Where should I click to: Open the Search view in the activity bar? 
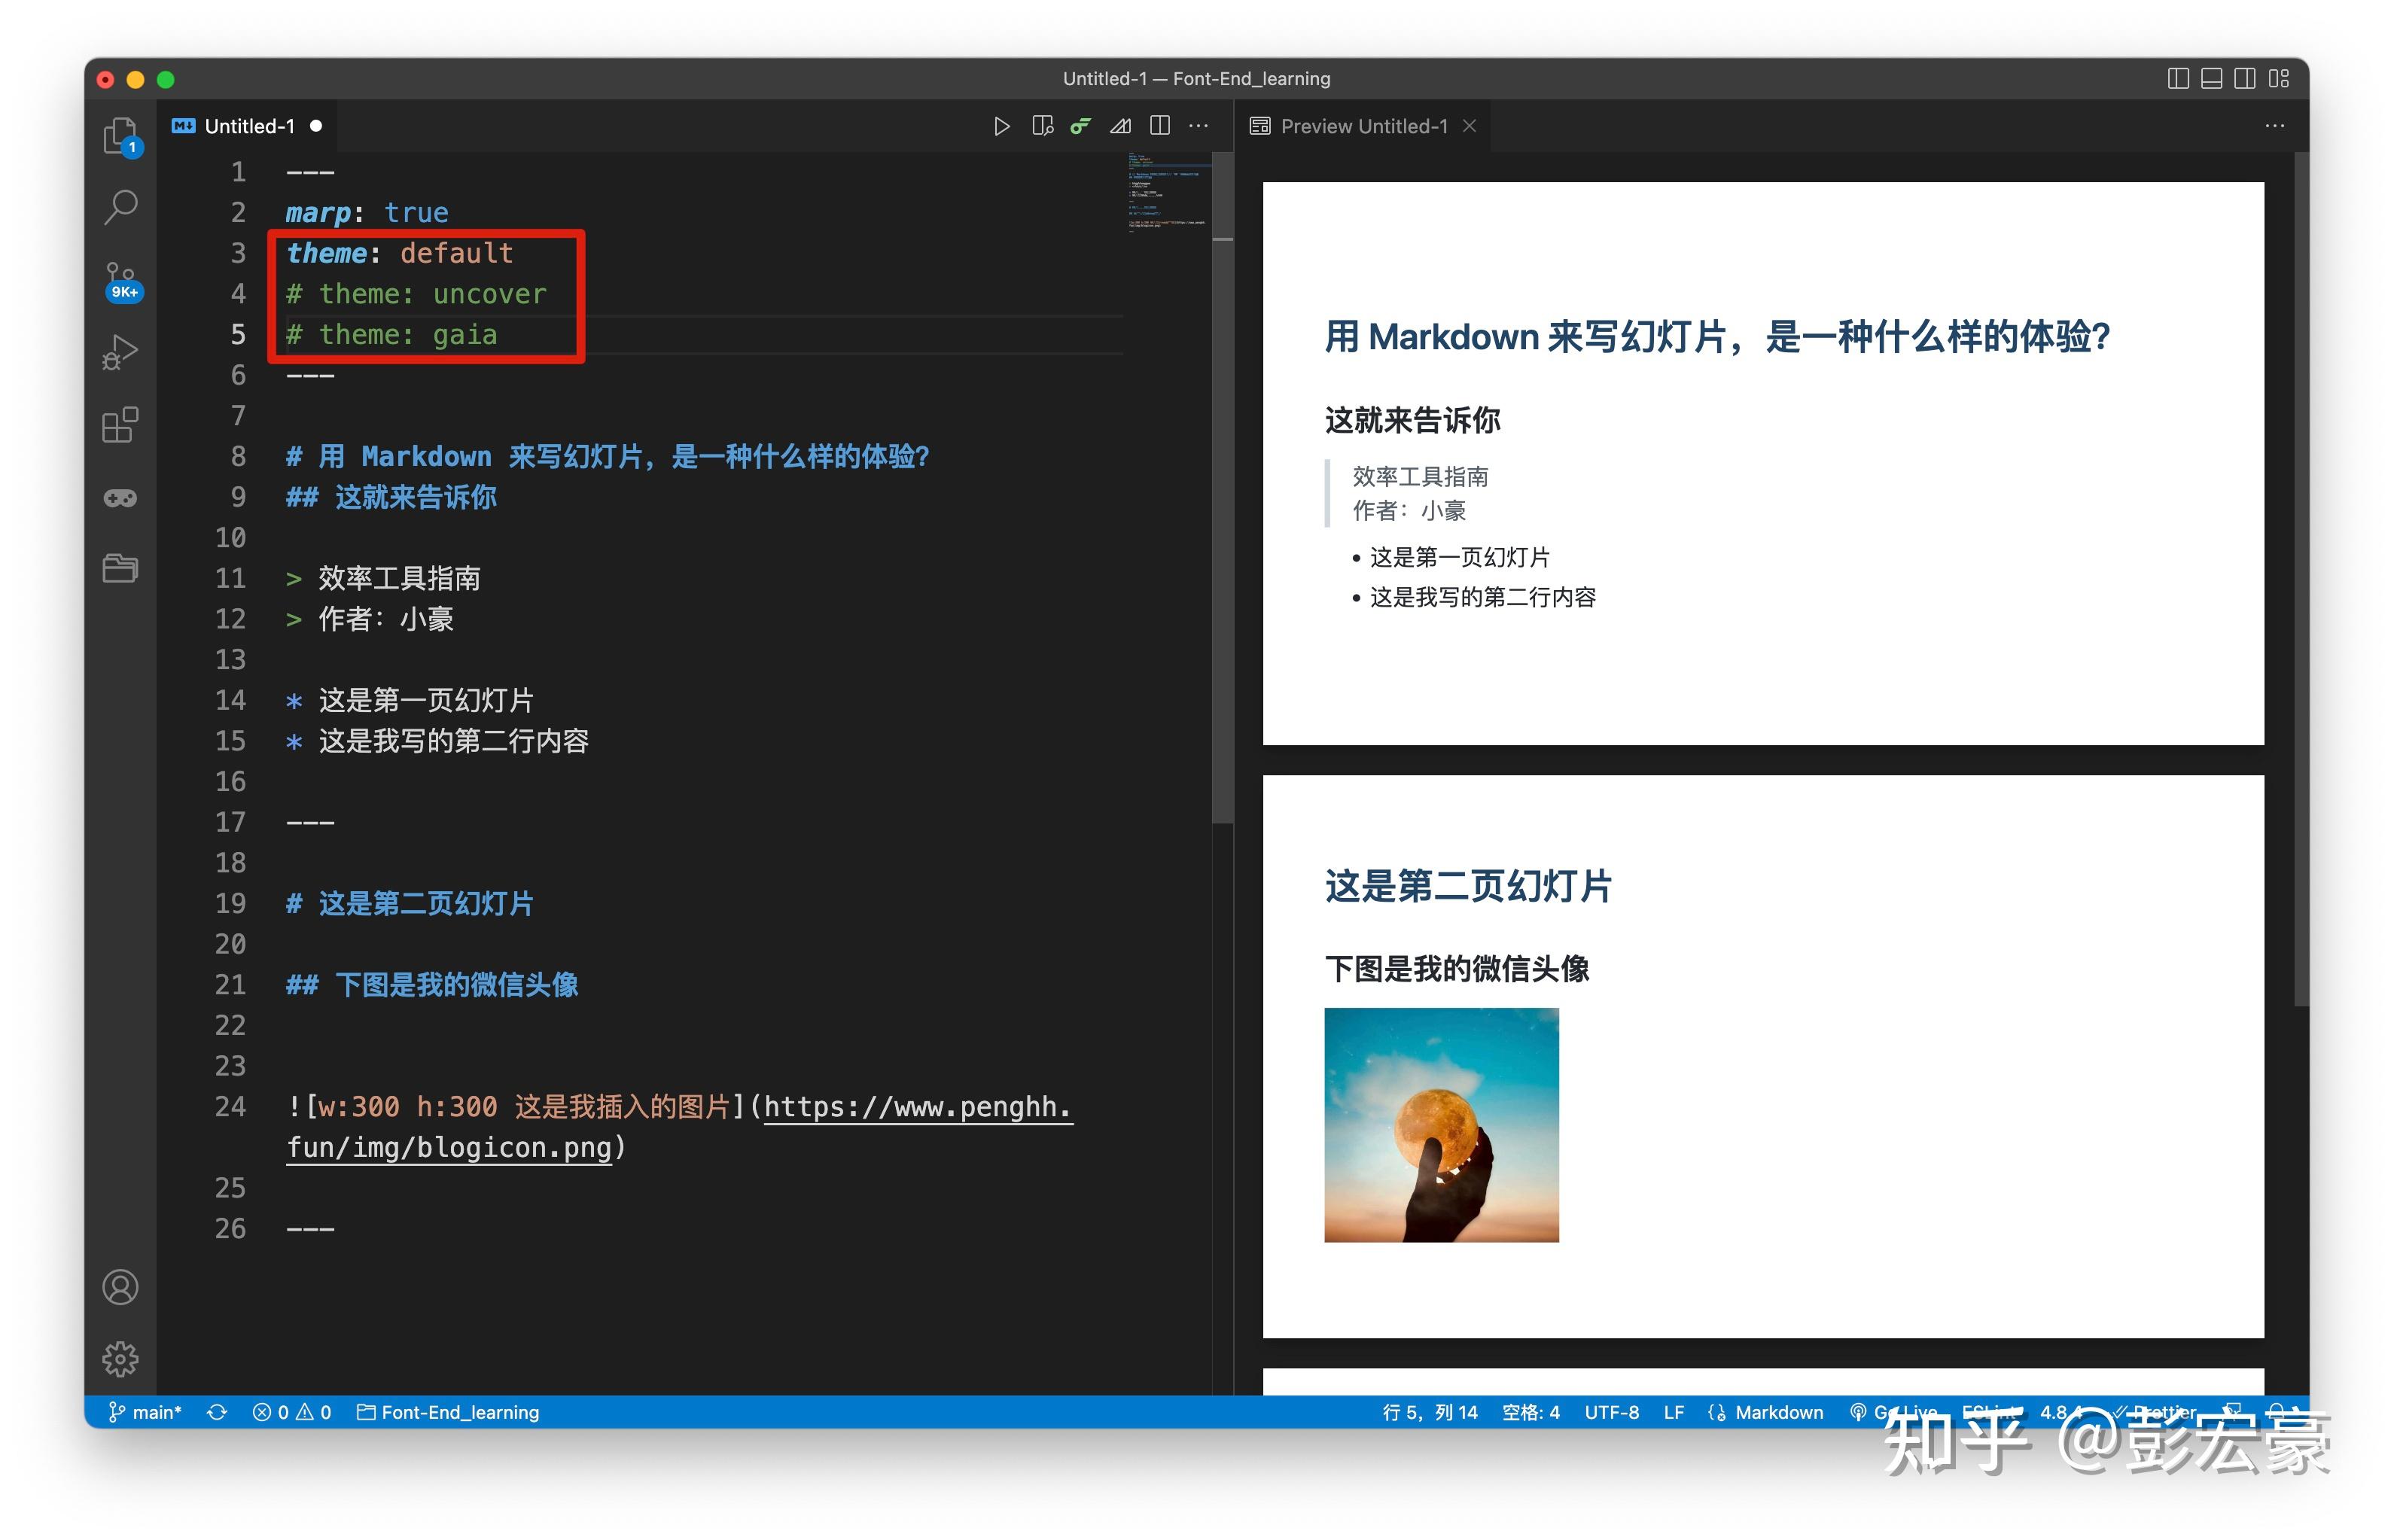(121, 205)
